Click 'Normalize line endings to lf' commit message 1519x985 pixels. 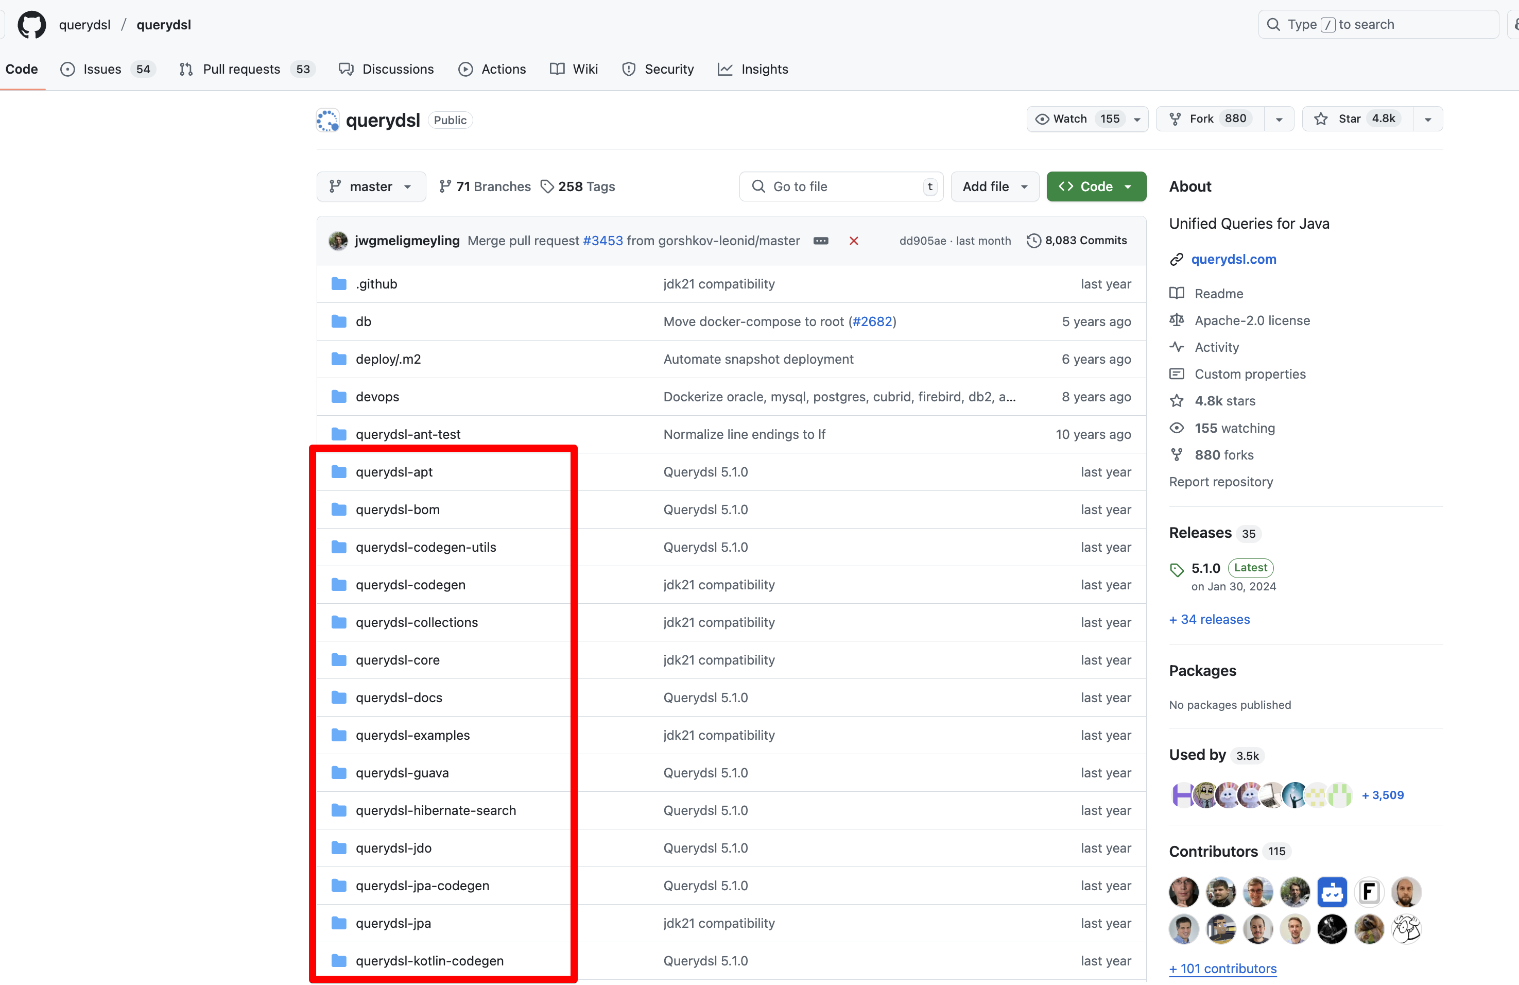744,434
